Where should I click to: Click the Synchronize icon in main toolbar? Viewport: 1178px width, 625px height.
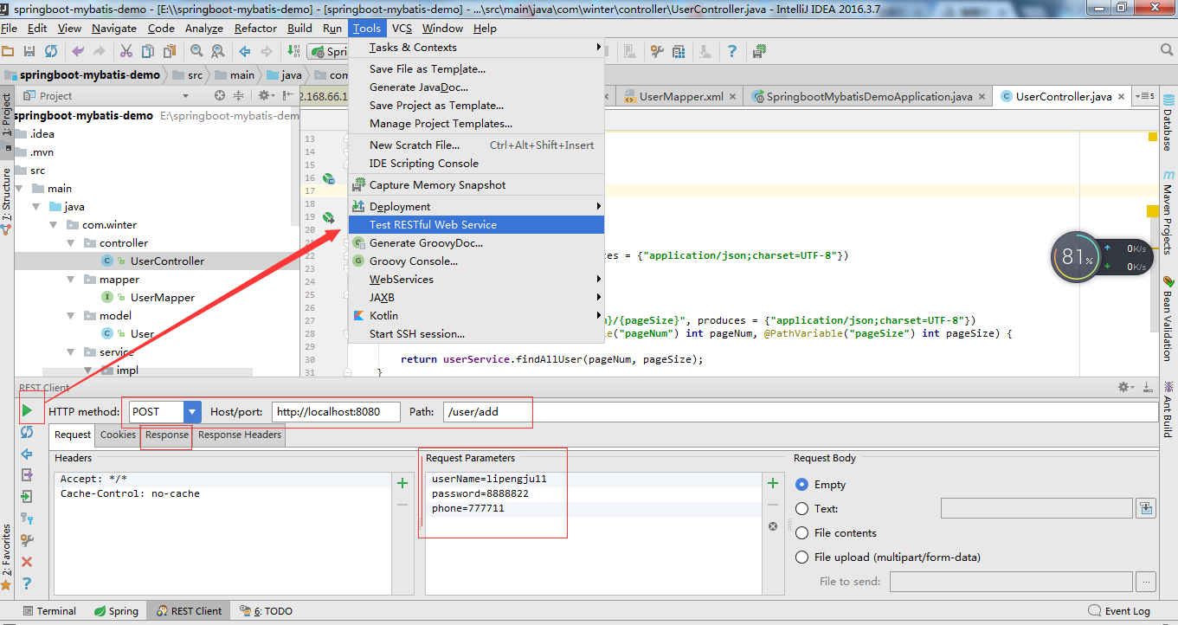[x=51, y=52]
